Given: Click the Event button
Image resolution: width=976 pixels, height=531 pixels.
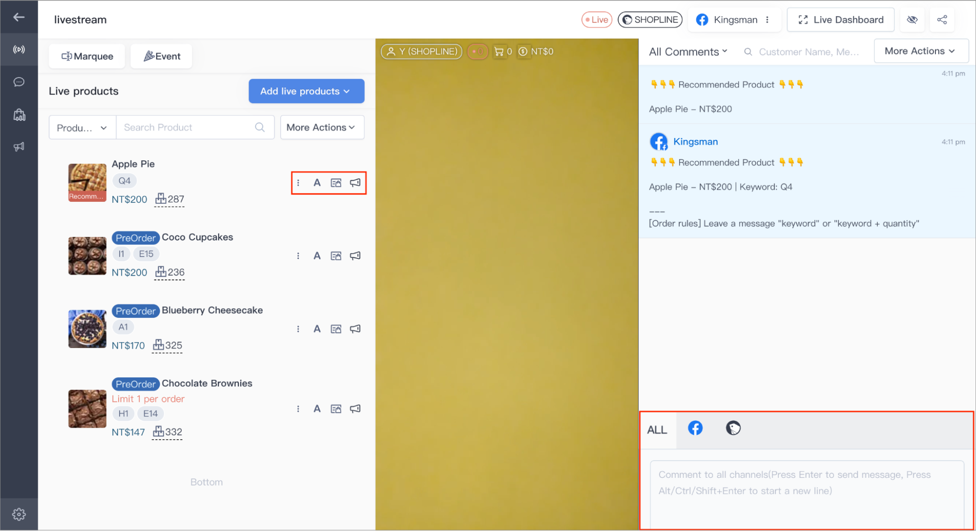Looking at the screenshot, I should [x=162, y=57].
